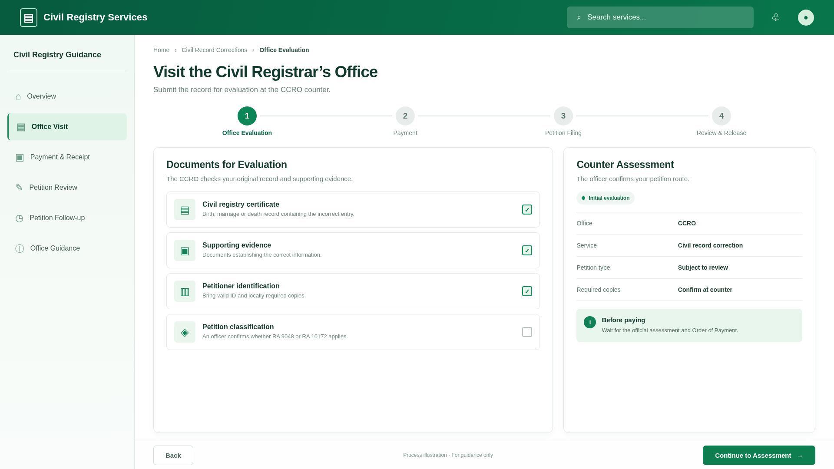The height and width of the screenshot is (469, 834).
Task: Click the Civil Registry Services logo icon
Action: point(29,17)
